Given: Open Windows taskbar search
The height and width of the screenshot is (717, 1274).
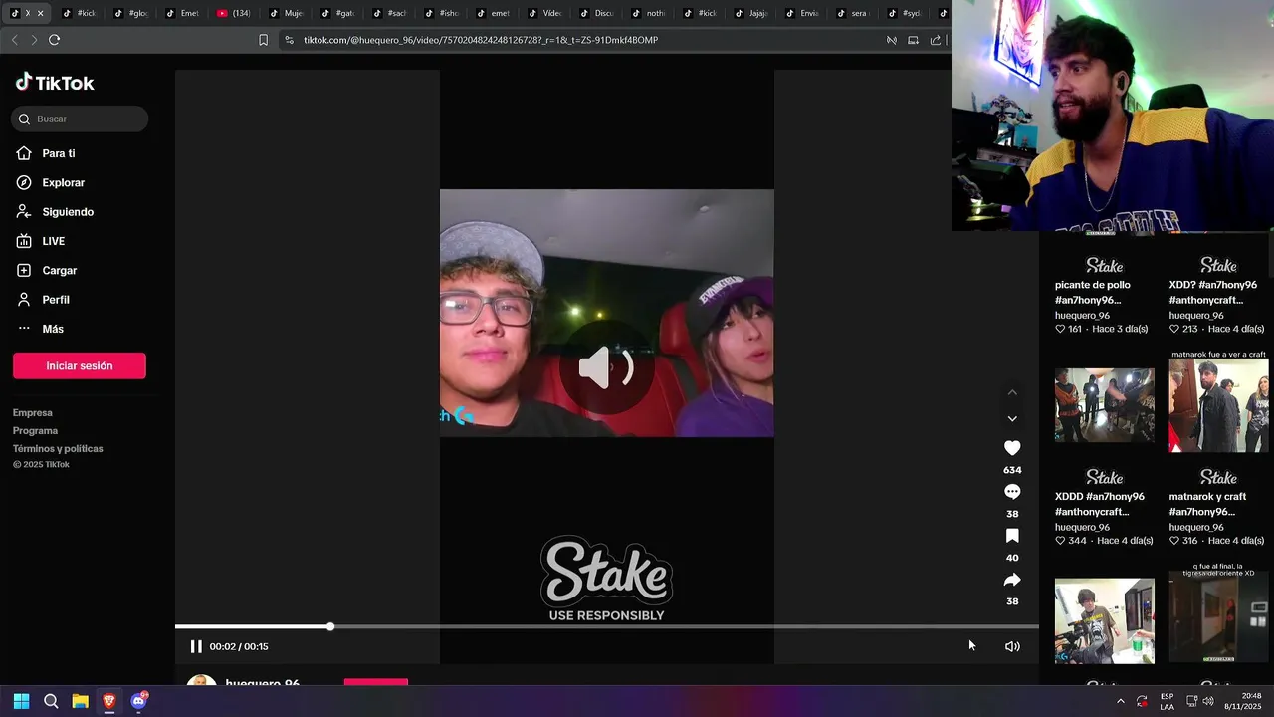Looking at the screenshot, I should point(51,701).
